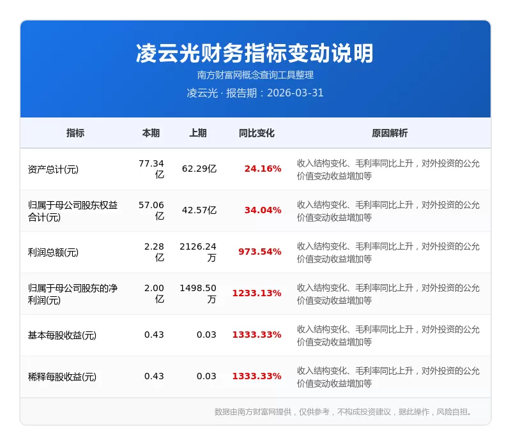Click the 2.00亿 value
Image resolution: width=511 pixels, height=445 pixels.
point(154,293)
